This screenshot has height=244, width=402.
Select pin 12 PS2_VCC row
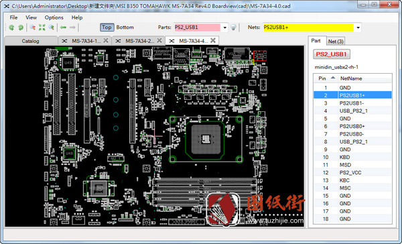coord(352,172)
